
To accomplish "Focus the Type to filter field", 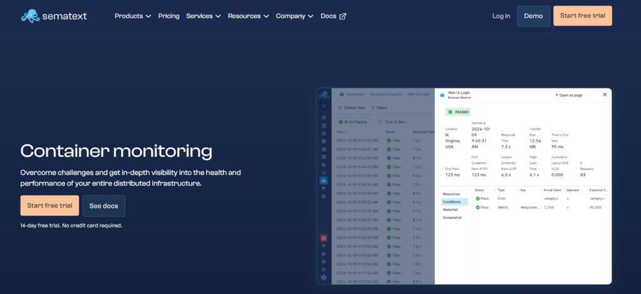I will [x=404, y=122].
